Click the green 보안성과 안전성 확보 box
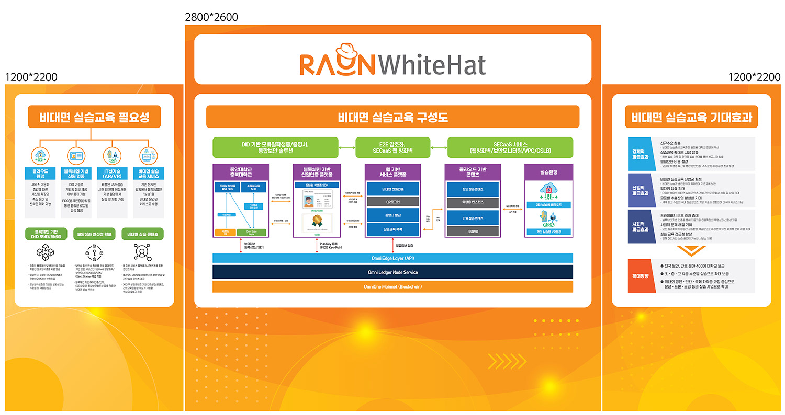Viewport: 785px width, 415px height. pos(94,234)
